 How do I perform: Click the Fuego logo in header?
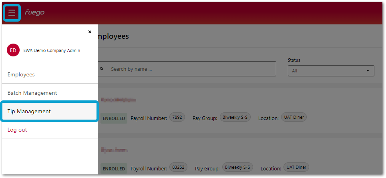click(x=34, y=12)
